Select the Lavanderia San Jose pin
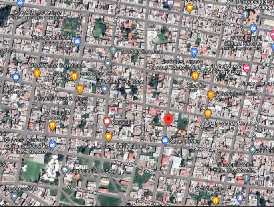The height and width of the screenshot is (207, 274). [105, 90]
